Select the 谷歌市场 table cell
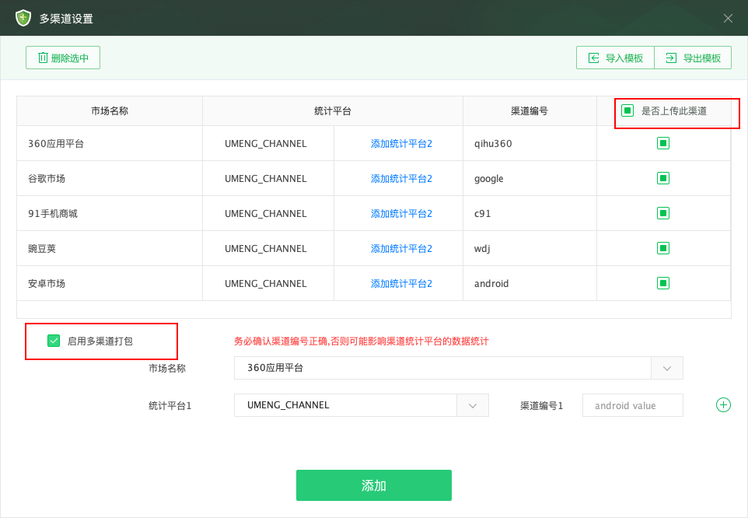 click(x=110, y=178)
